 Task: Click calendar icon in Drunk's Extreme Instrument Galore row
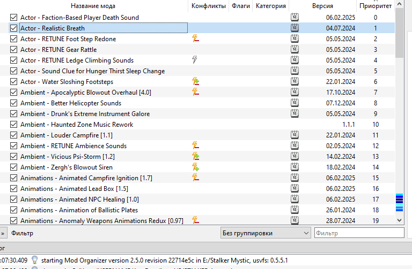coord(295,113)
